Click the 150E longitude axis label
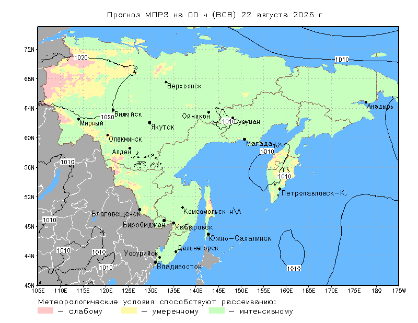The width and height of the screenshot is (418, 323). [241, 291]
